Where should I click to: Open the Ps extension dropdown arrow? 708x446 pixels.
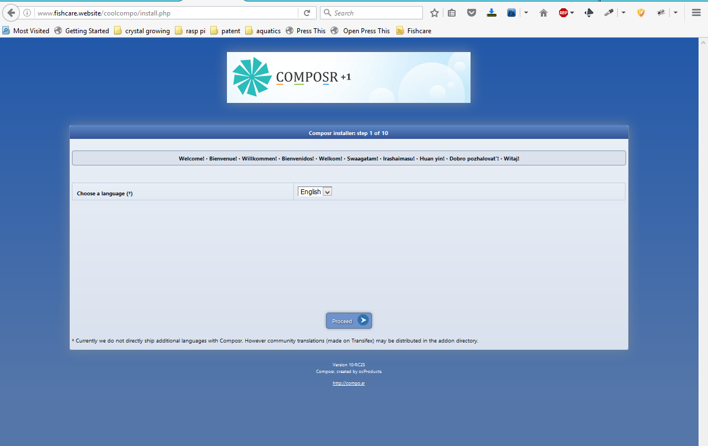pos(526,13)
